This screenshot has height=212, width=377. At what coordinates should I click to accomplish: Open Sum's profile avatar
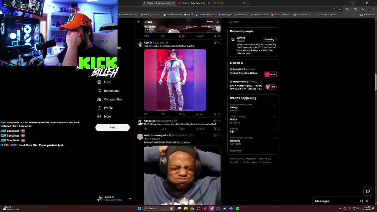click(x=140, y=44)
